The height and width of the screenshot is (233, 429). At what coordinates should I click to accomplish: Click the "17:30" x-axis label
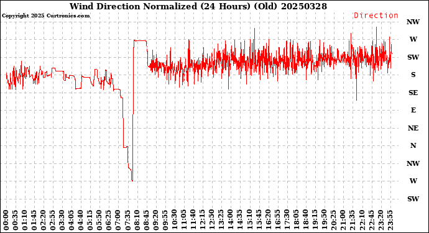287,220
